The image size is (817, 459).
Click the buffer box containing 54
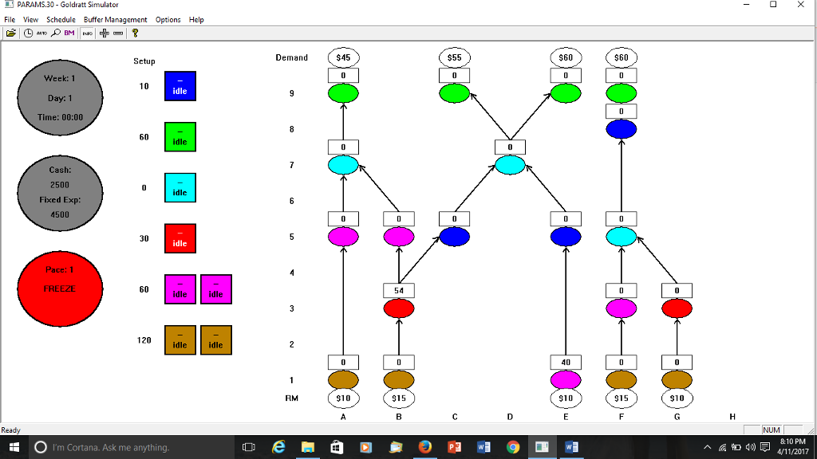398,289
